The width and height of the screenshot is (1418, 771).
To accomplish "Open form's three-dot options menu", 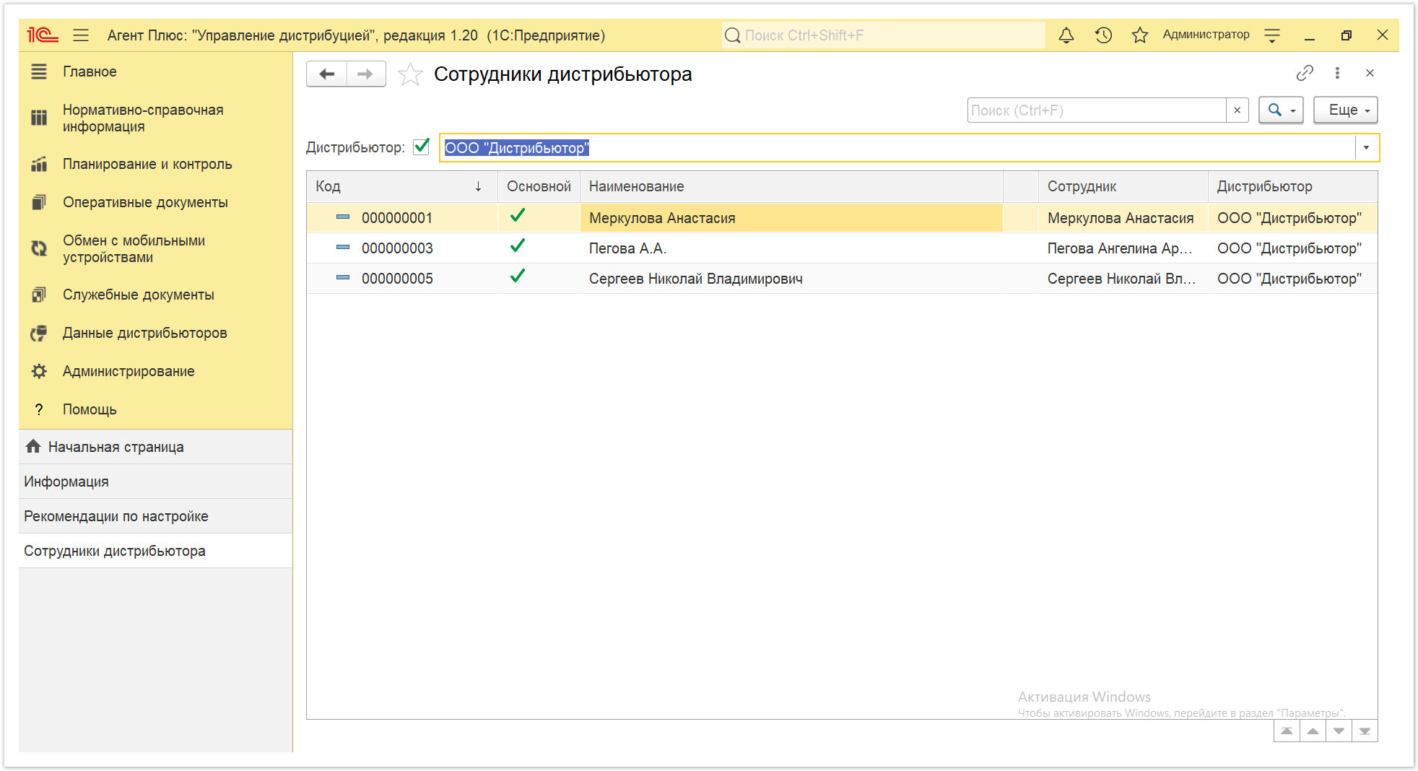I will [x=1337, y=73].
